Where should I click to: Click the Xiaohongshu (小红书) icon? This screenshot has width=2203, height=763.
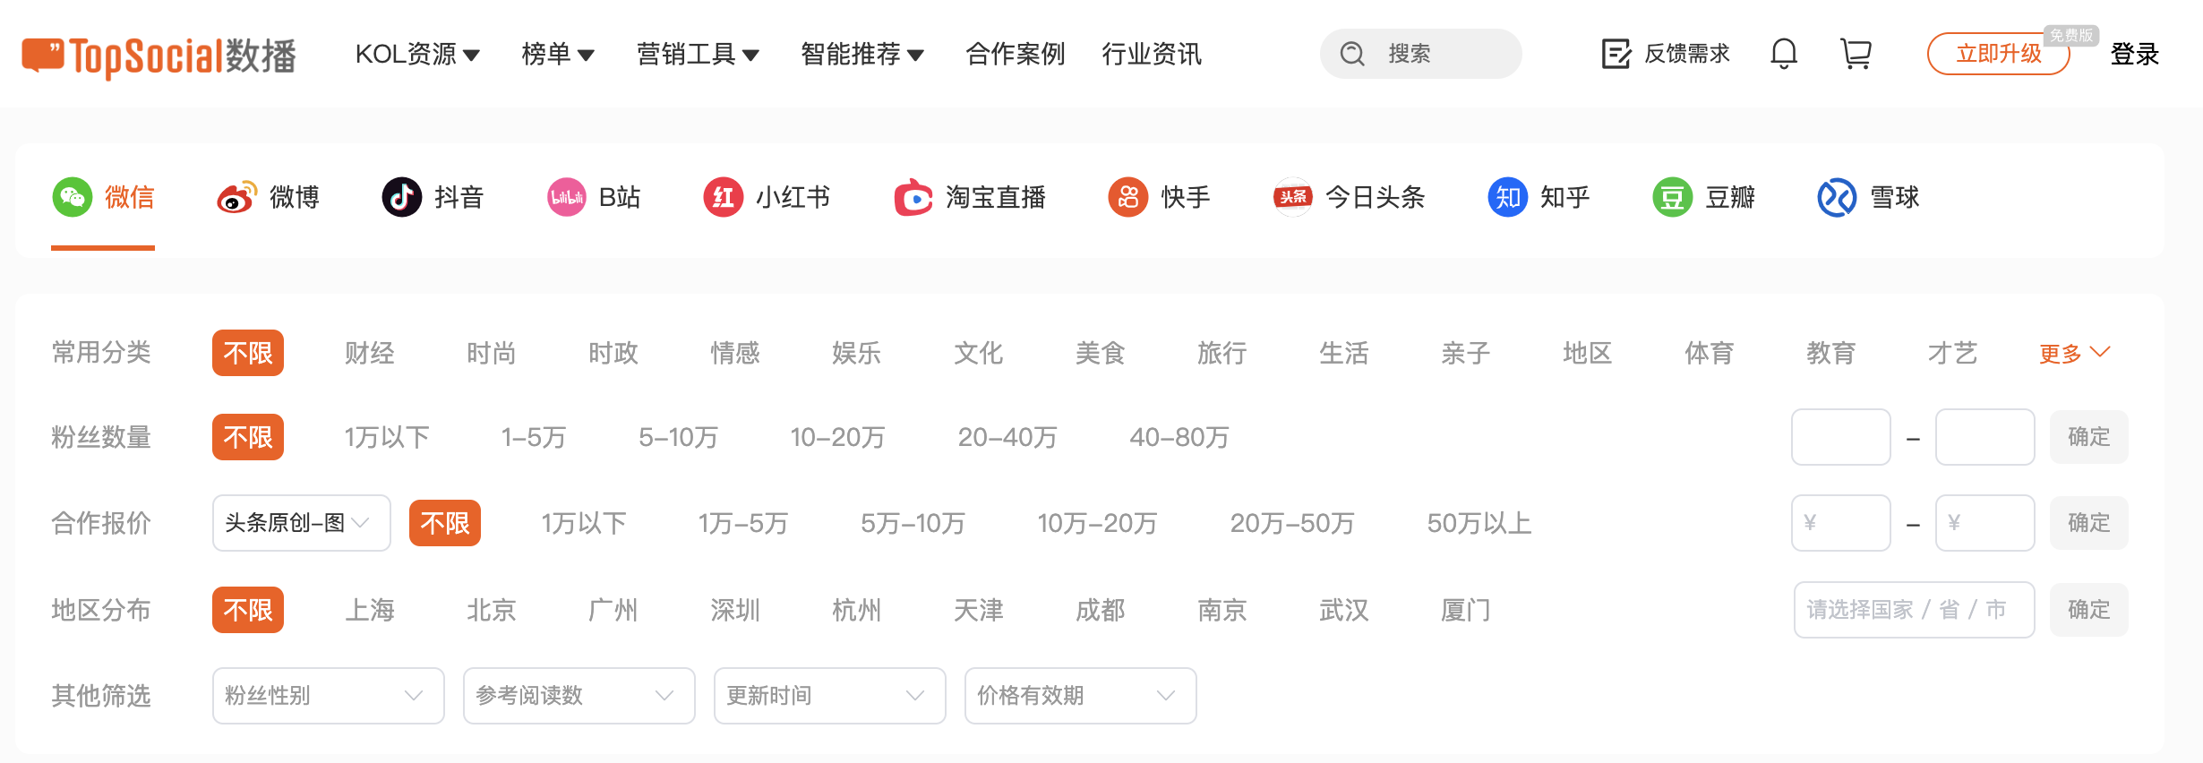point(724,197)
